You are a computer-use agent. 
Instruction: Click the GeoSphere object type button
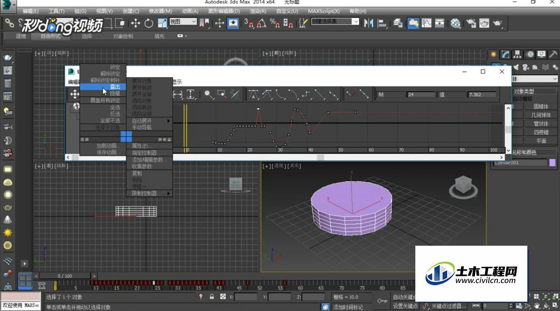coord(541,115)
